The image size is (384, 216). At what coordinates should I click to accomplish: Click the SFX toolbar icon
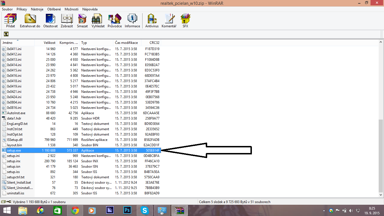tap(185, 21)
